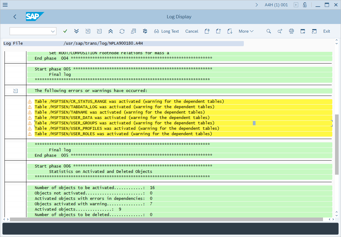Select the USER_GROUPS table warning line
This screenshot has width=341, height=237.
click(x=124, y=123)
